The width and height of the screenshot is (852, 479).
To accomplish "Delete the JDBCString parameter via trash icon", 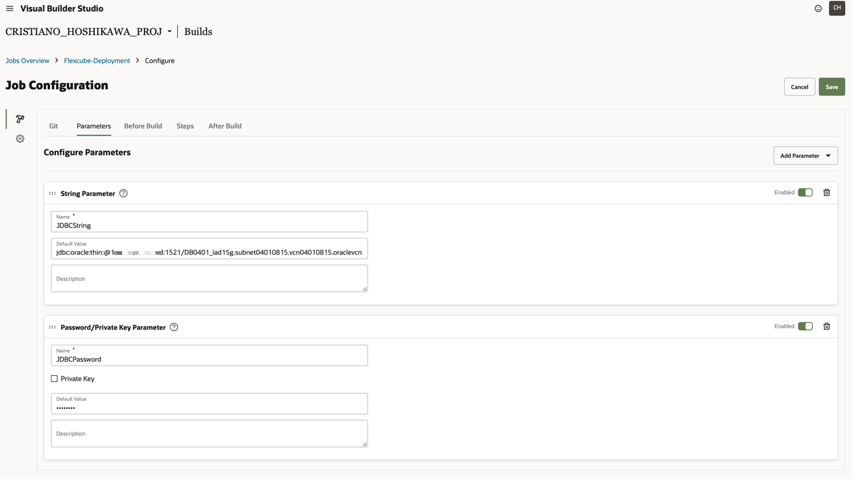I will tap(826, 192).
